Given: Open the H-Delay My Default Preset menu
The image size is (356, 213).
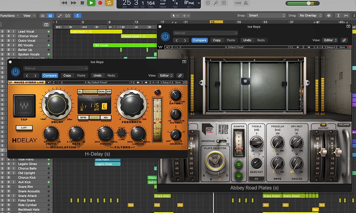Looking at the screenshot, I should (x=98, y=83).
